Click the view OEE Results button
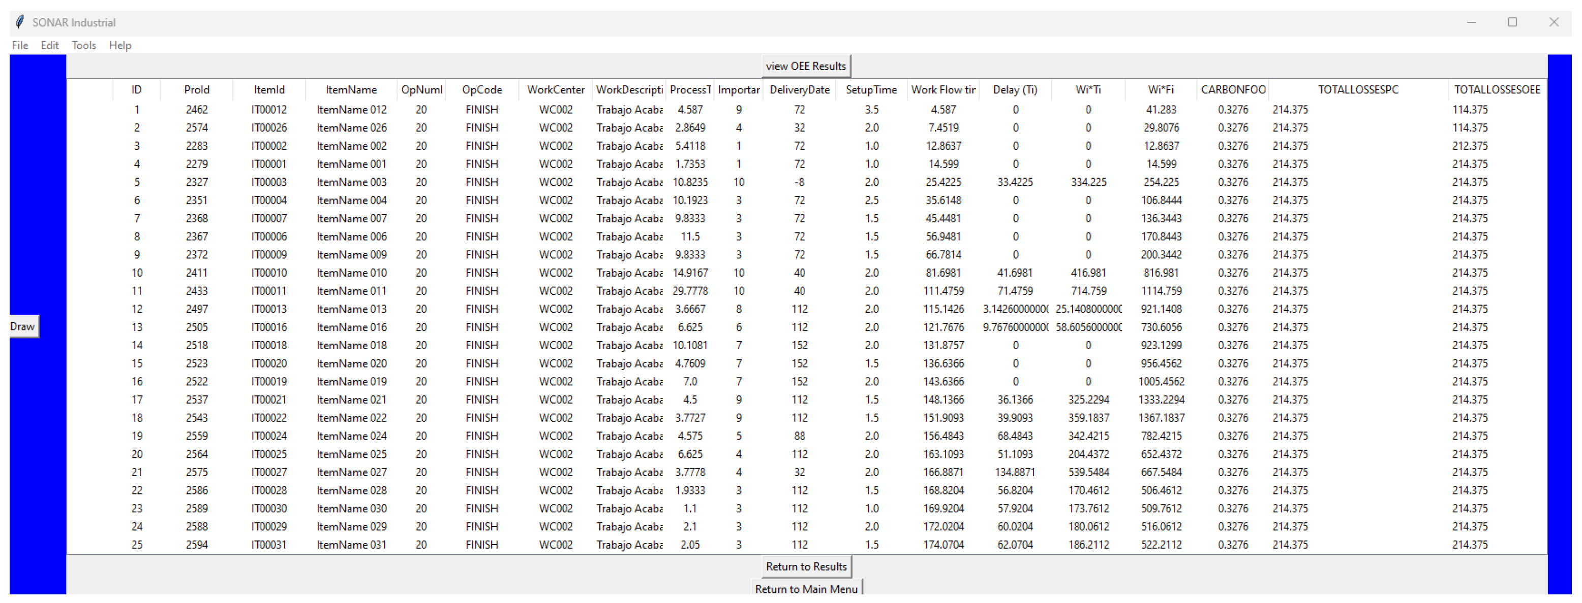The image size is (1582, 603). pyautogui.click(x=805, y=66)
